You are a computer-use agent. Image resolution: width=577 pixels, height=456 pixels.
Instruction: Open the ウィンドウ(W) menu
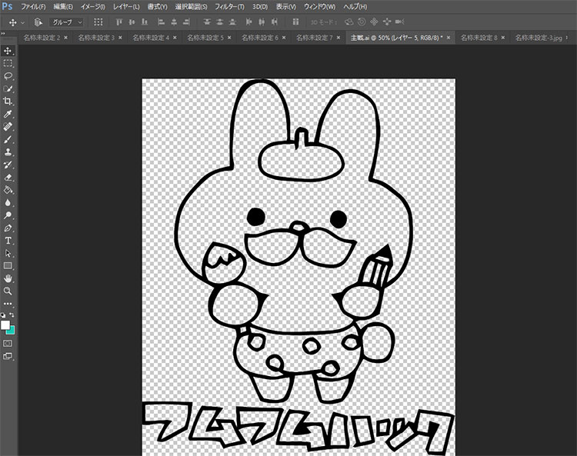coord(320,7)
